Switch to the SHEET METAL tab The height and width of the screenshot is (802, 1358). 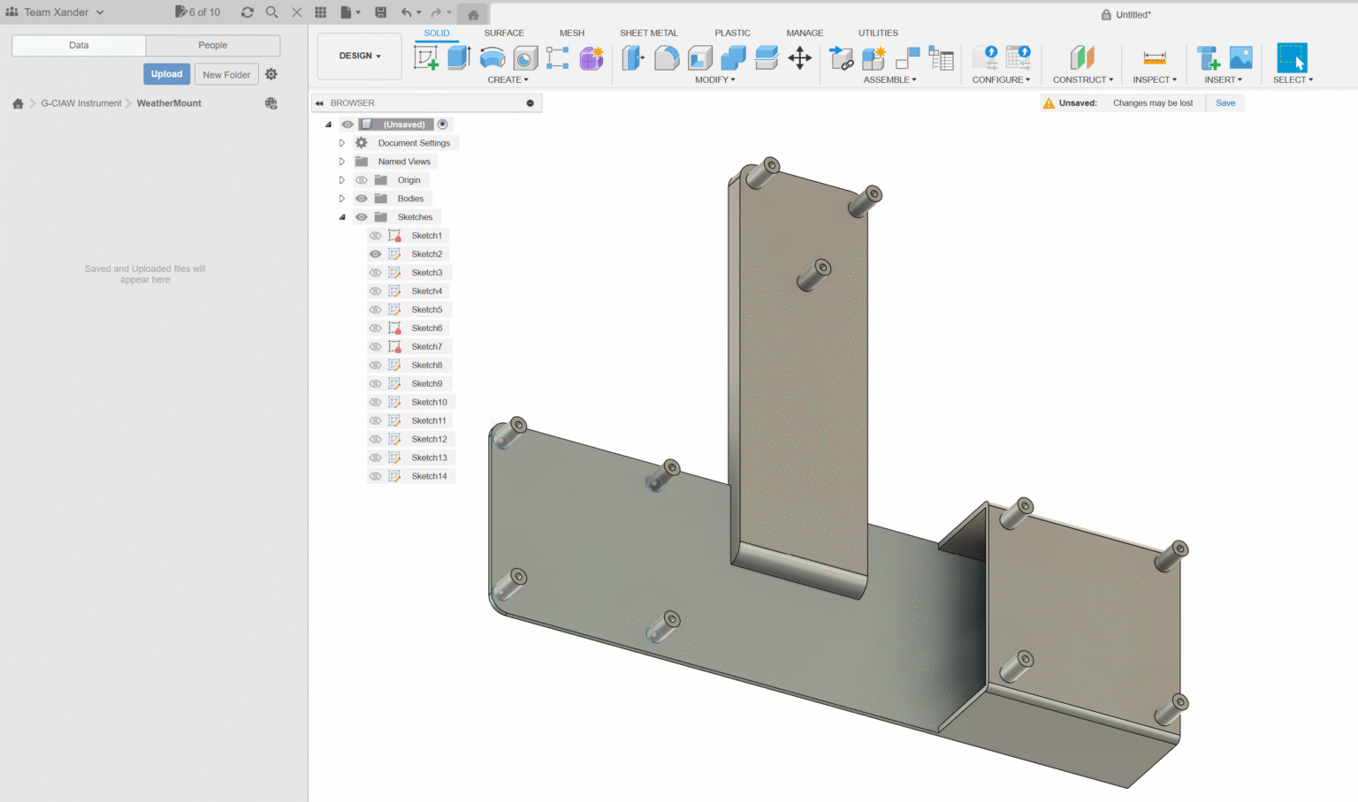pyautogui.click(x=648, y=33)
